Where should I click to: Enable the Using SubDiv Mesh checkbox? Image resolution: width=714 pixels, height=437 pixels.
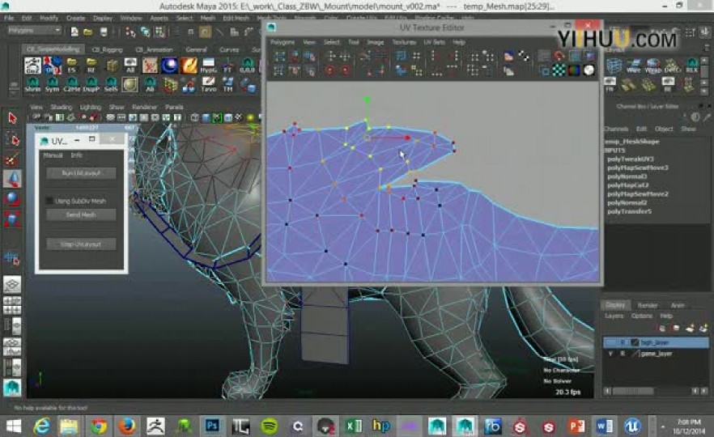(x=50, y=201)
